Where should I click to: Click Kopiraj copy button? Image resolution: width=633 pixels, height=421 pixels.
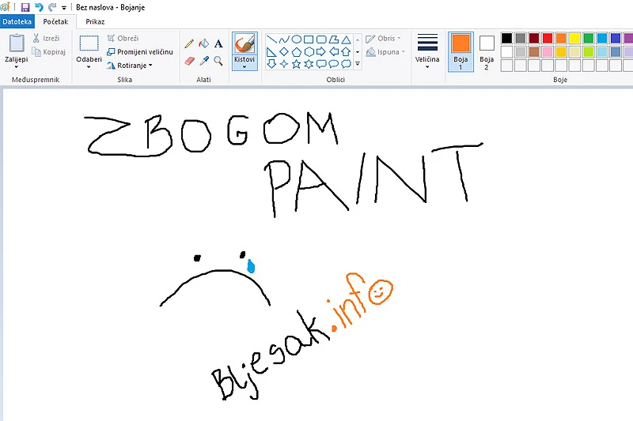point(48,52)
